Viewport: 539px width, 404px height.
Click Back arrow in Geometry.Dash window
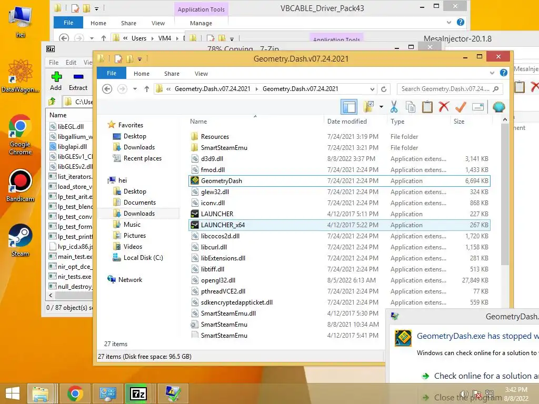click(x=107, y=89)
